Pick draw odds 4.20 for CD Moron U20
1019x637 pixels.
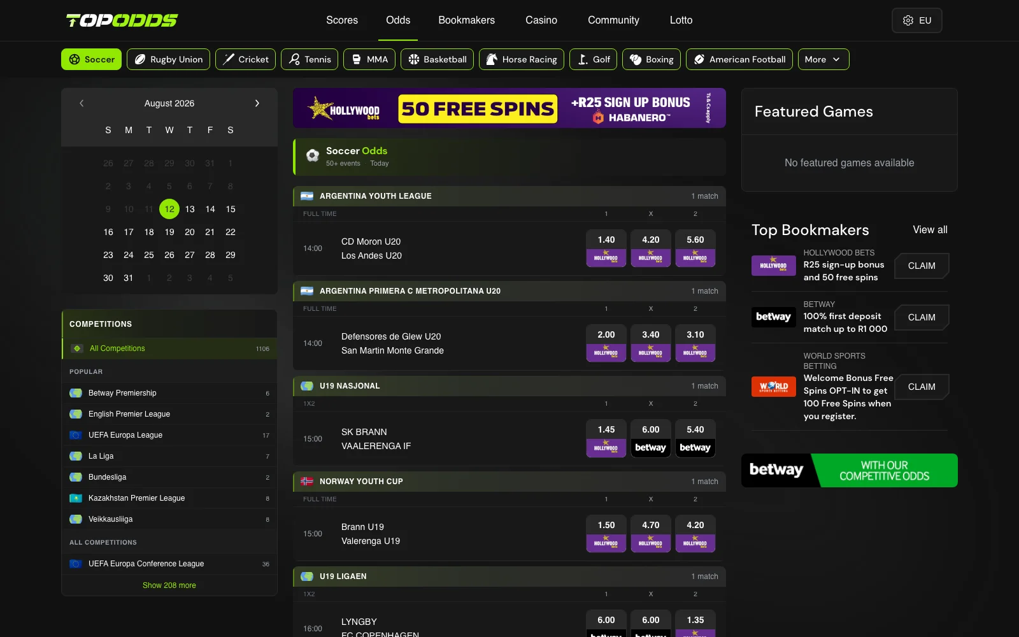coord(651,248)
